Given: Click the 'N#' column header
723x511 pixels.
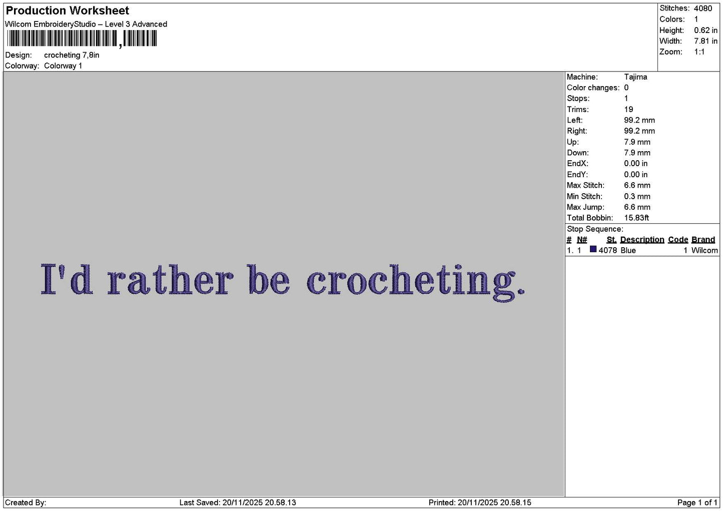Looking at the screenshot, I should (x=582, y=240).
